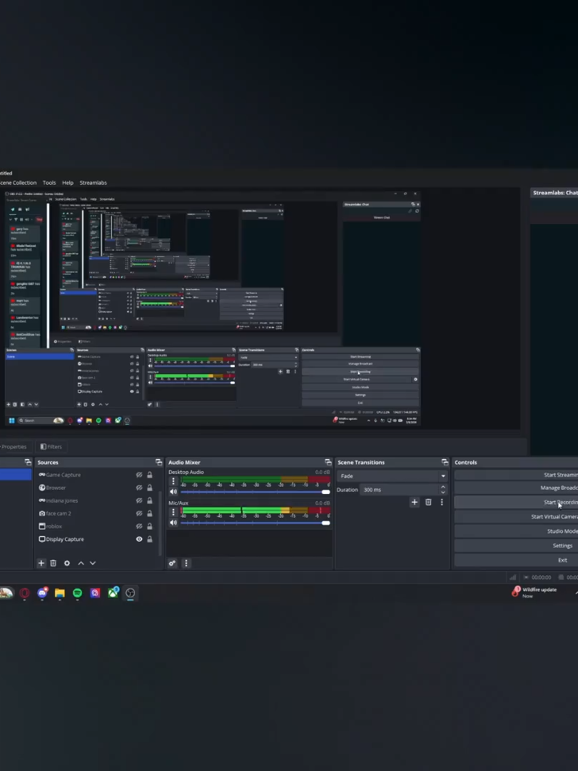Open source properties gear icon
Image resolution: width=578 pixels, height=771 pixels.
click(x=67, y=563)
